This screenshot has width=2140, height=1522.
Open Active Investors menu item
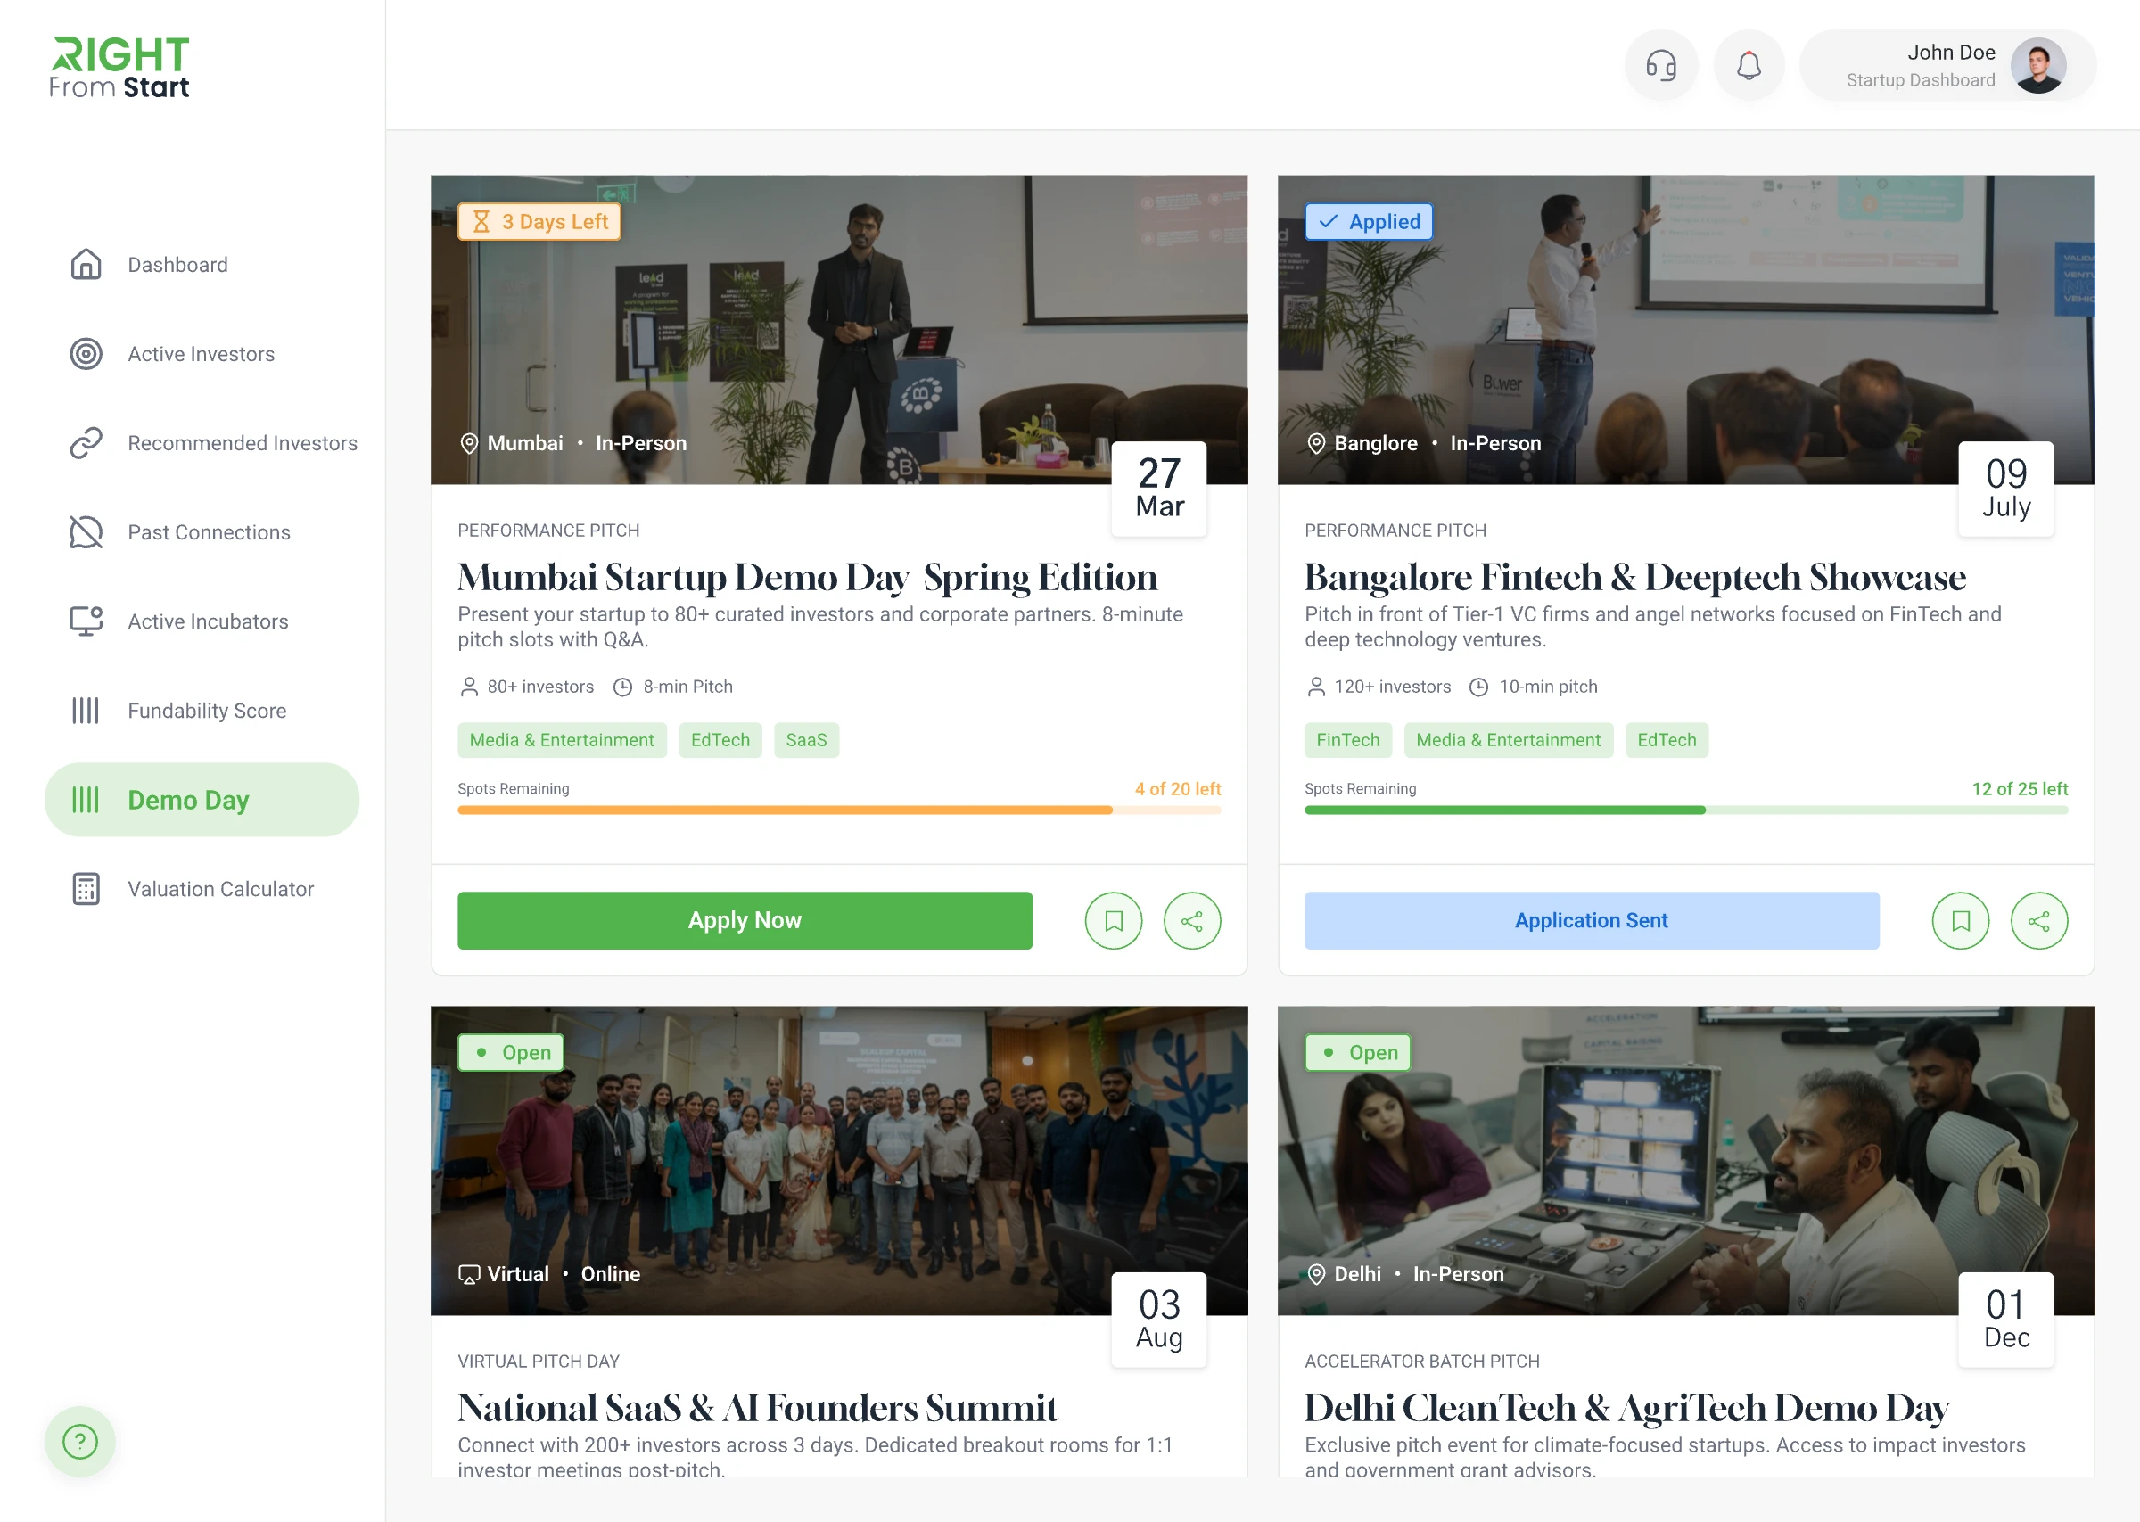202,353
